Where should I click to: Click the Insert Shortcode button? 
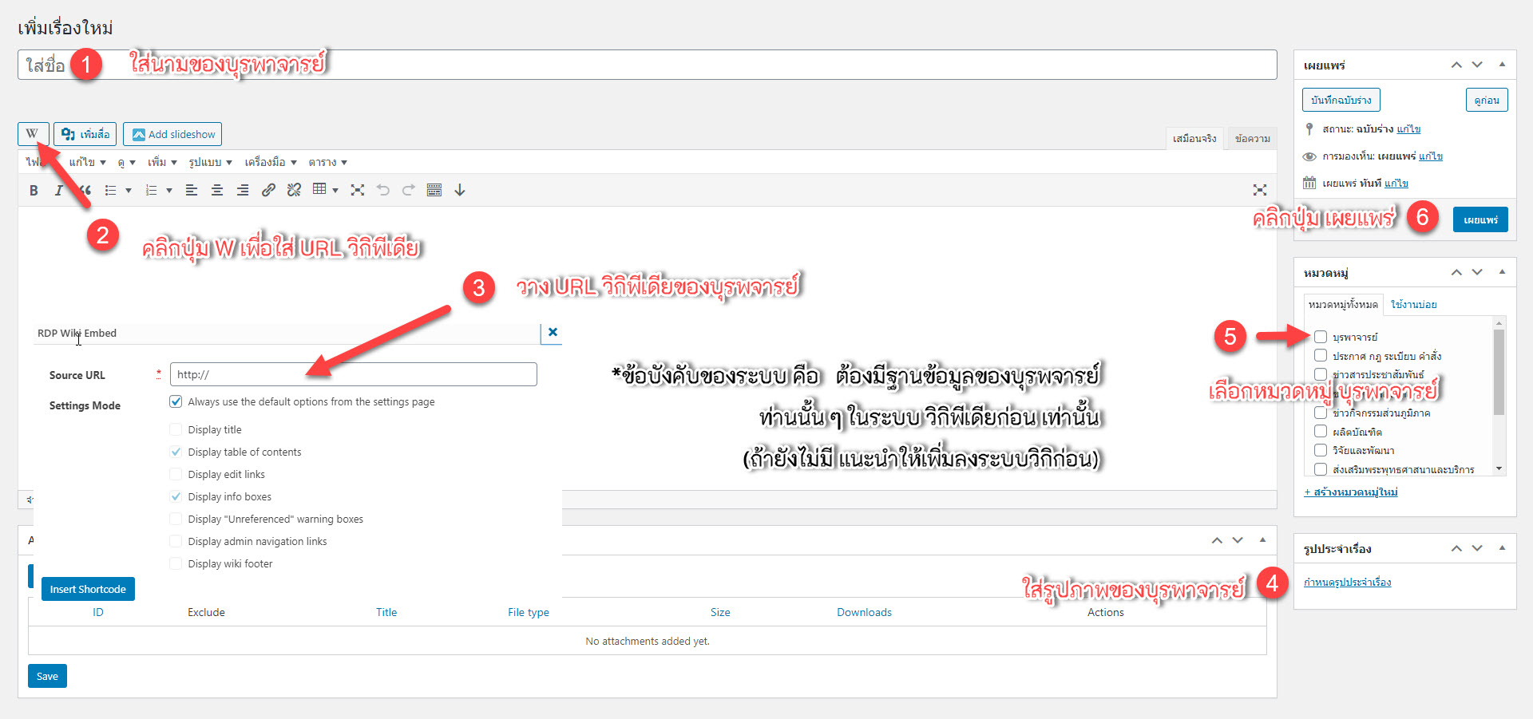tap(88, 589)
